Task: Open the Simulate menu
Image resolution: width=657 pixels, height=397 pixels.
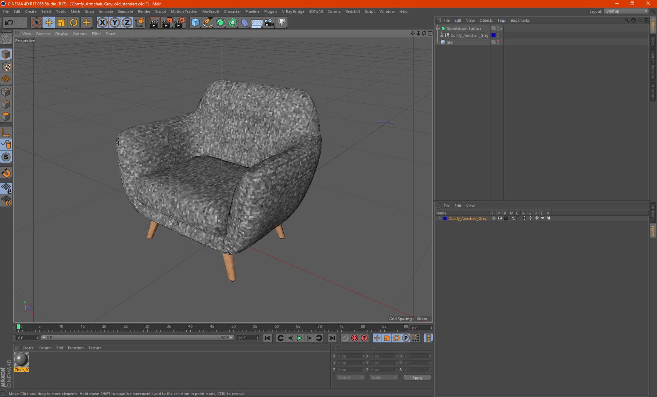Action: point(125,11)
